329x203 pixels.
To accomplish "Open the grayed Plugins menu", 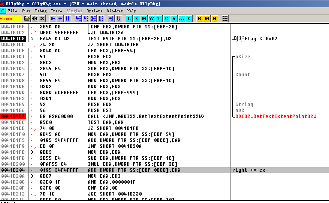I will click(75, 11).
